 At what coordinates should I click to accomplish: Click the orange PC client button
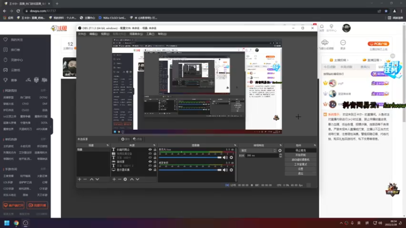[379, 44]
